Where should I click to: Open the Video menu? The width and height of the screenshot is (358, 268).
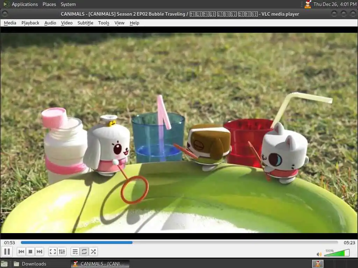tap(67, 23)
